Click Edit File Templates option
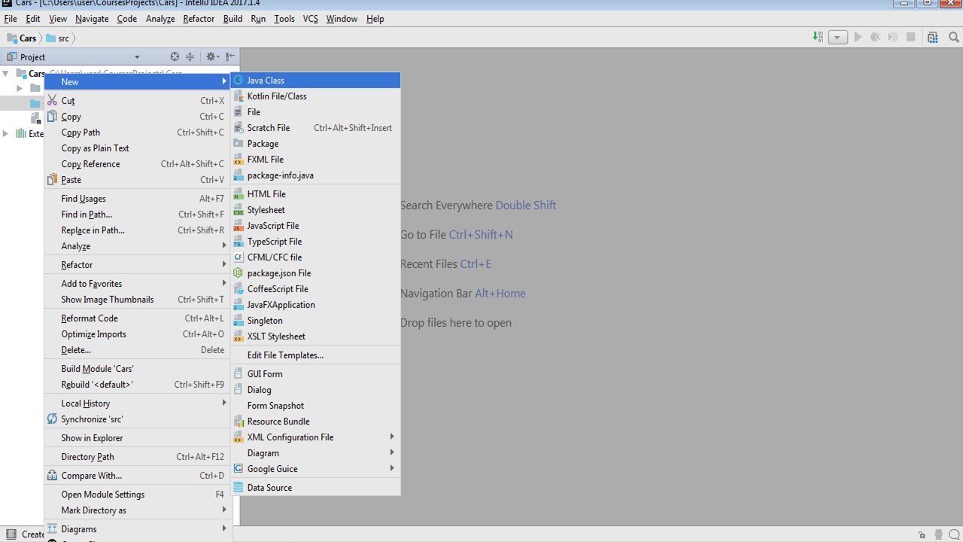Screen dimensions: 963x542 pyautogui.click(x=285, y=355)
